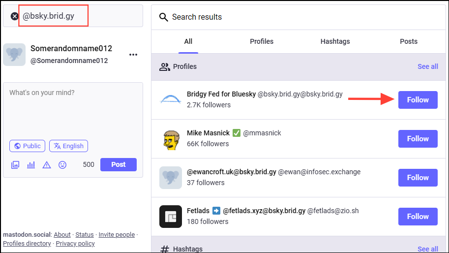The image size is (449, 253).
Task: Add images with the media attach icon
Action: 15,165
